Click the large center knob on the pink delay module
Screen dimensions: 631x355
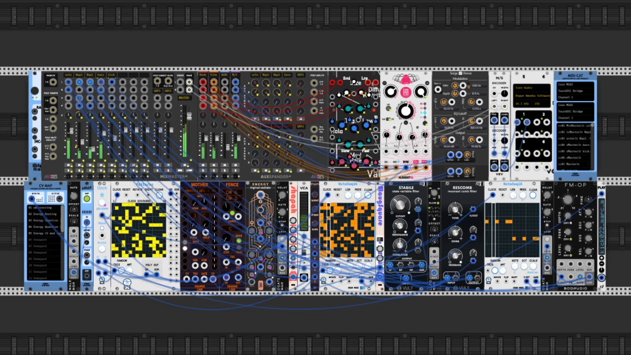tap(406, 111)
